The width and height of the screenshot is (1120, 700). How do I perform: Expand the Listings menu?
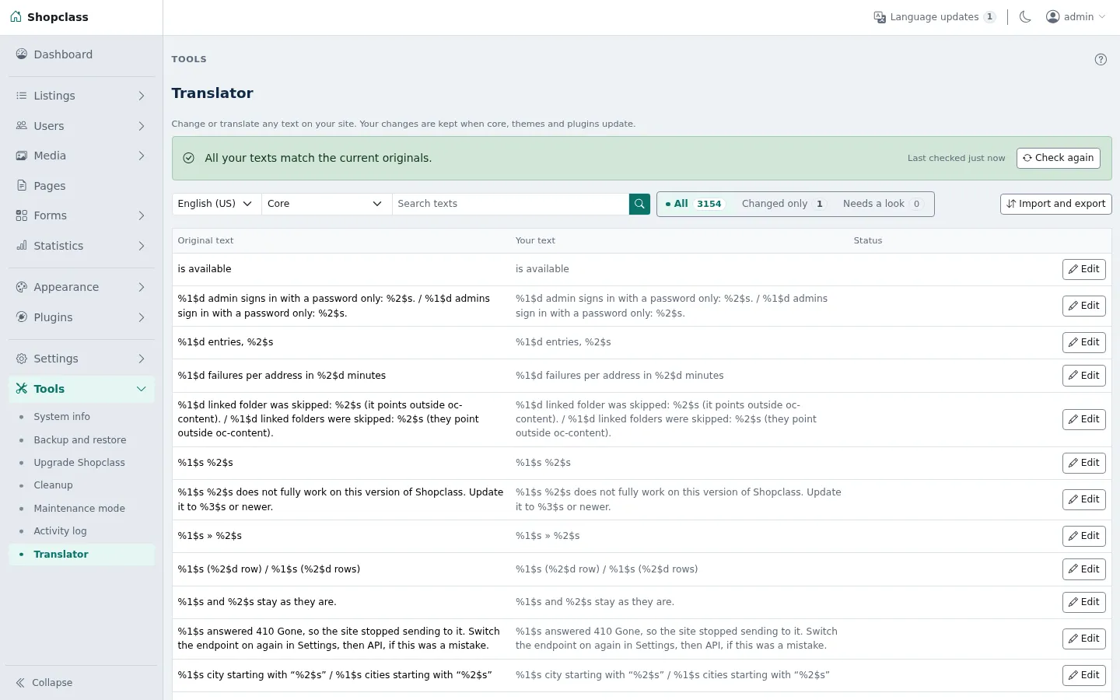(82, 96)
